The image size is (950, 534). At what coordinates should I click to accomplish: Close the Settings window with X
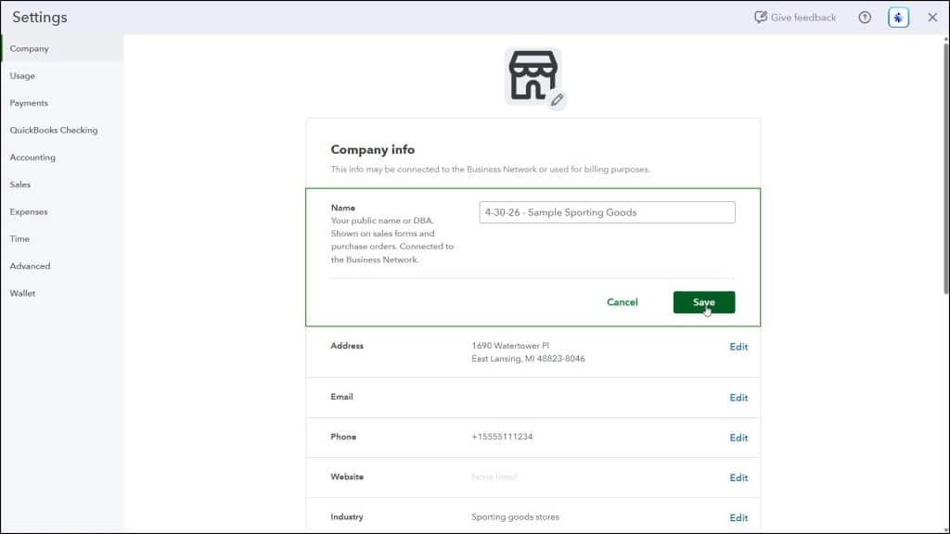[x=932, y=18]
